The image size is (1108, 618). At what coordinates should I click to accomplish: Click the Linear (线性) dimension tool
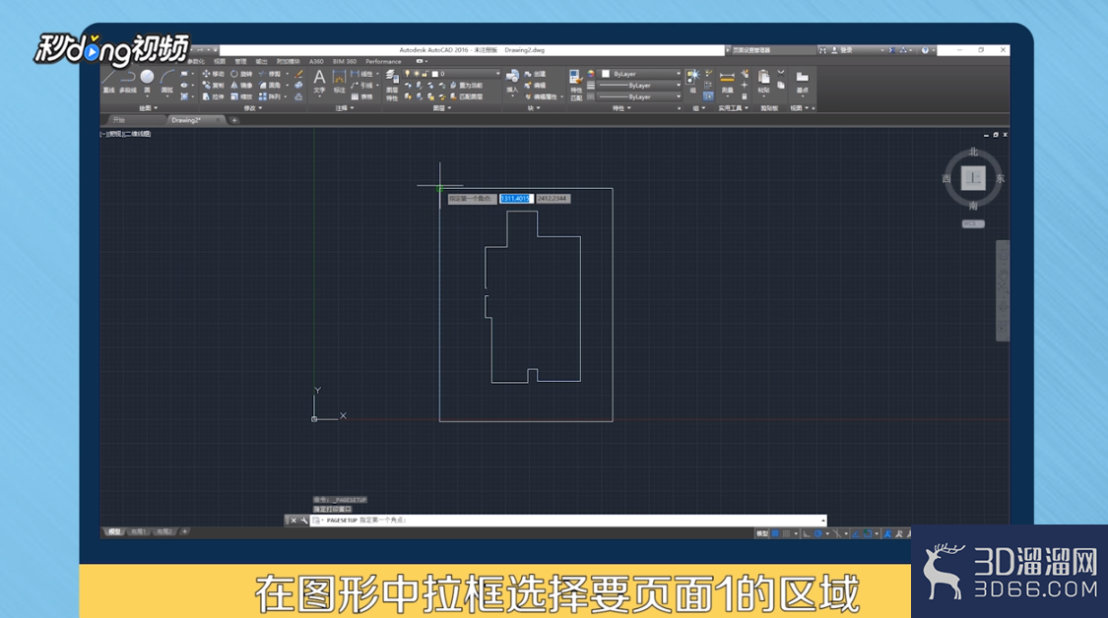[361, 74]
